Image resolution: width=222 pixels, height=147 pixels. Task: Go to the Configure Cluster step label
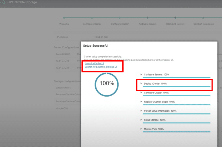tap(120, 24)
